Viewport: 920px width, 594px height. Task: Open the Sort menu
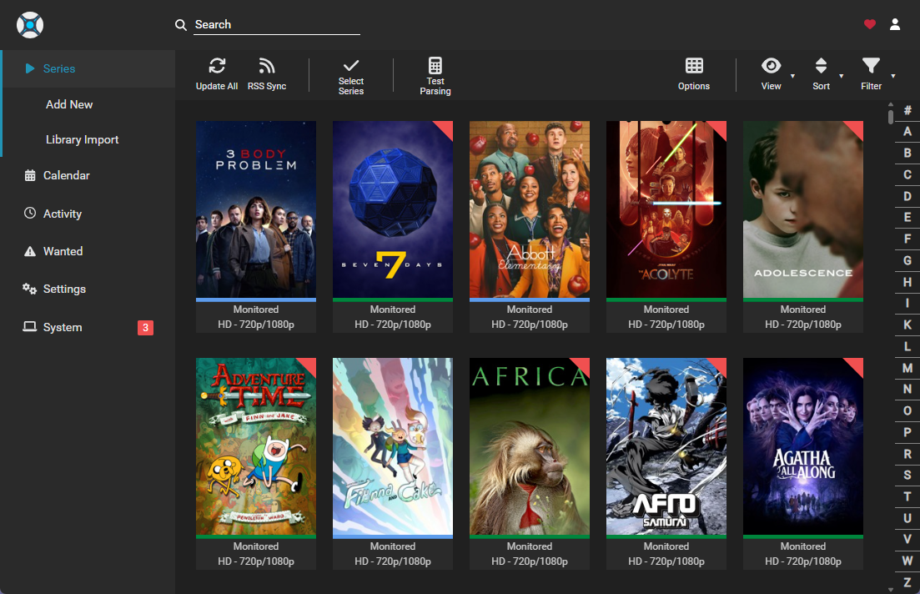click(822, 74)
